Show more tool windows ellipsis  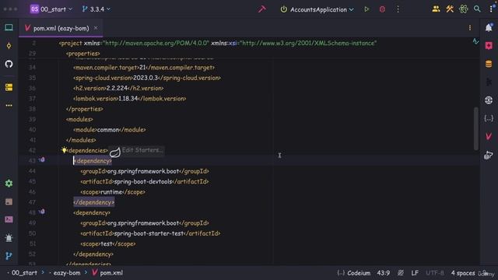tap(9, 105)
